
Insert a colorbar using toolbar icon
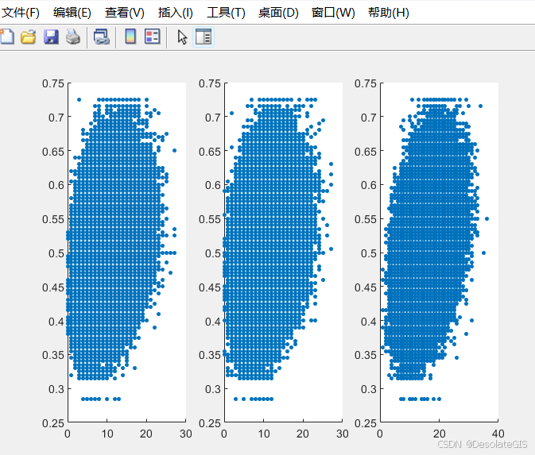point(130,37)
